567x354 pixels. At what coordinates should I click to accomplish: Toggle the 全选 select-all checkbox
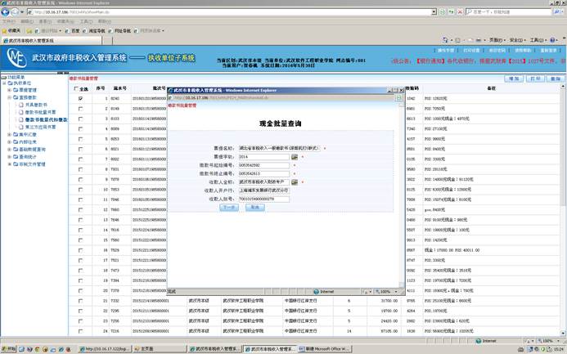pyautogui.click(x=77, y=88)
